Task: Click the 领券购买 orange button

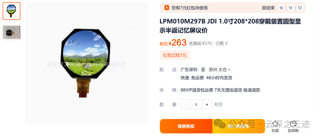Action: click(x=186, y=126)
